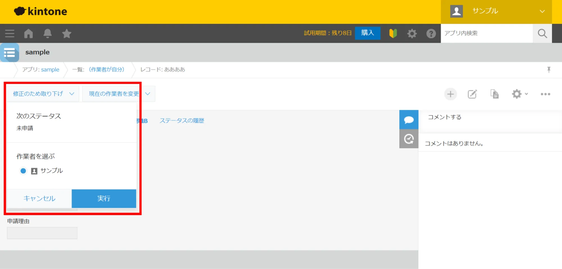This screenshot has height=269, width=562.
Task: Select the サンプル assignee radio button
Action: click(23, 171)
